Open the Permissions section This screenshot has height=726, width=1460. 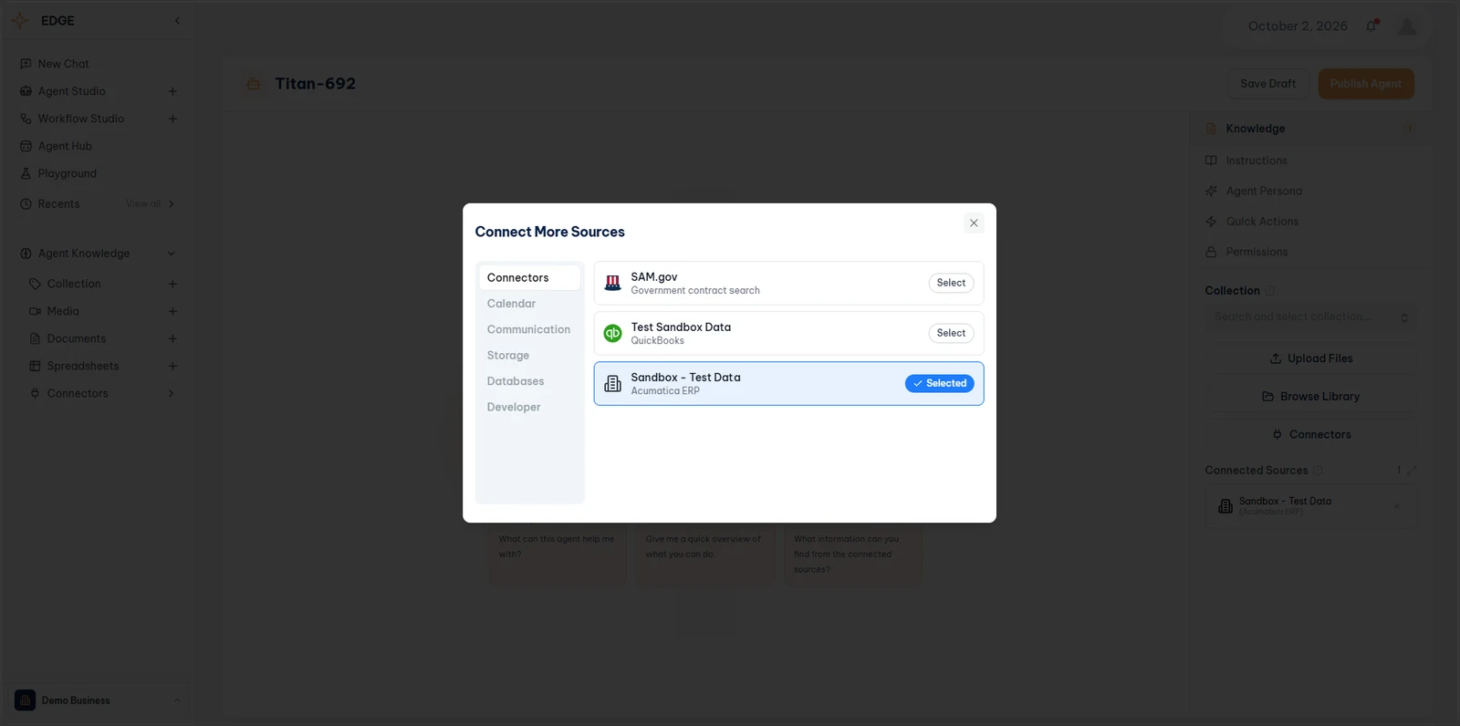(1310, 252)
